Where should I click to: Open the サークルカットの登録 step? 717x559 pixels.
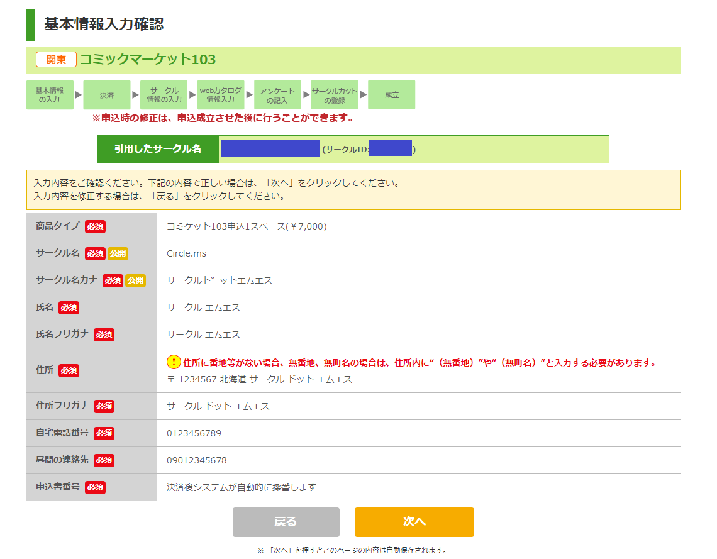pos(335,95)
